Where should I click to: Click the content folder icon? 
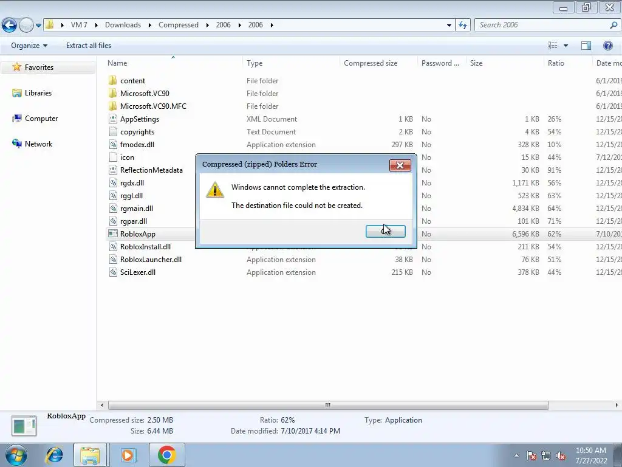coord(112,81)
